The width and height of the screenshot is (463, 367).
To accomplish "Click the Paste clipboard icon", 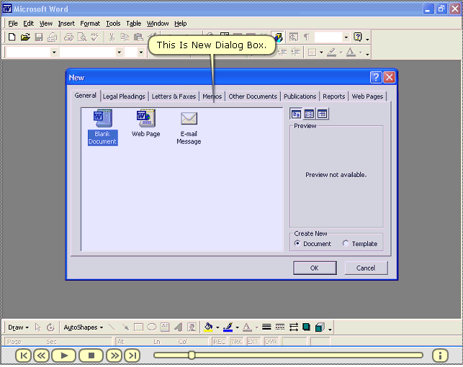I will tap(138, 37).
